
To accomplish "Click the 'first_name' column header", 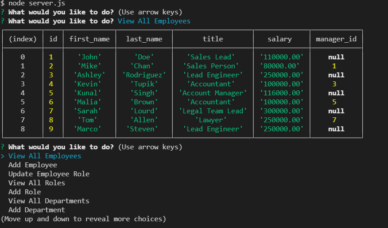I will [x=89, y=39].
